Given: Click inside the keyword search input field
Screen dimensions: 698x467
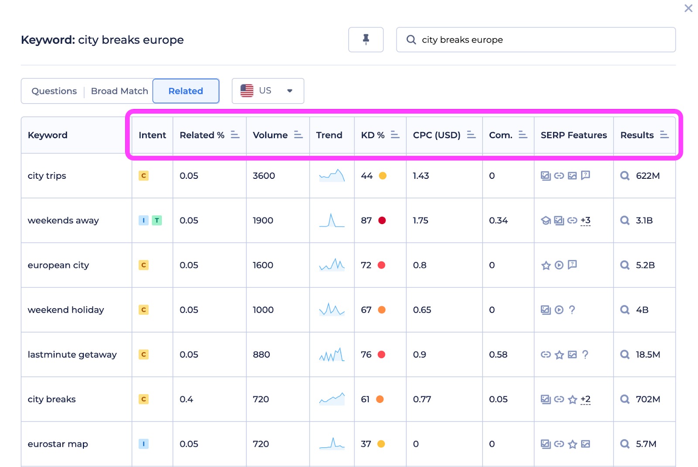Looking at the screenshot, I should pos(502,40).
